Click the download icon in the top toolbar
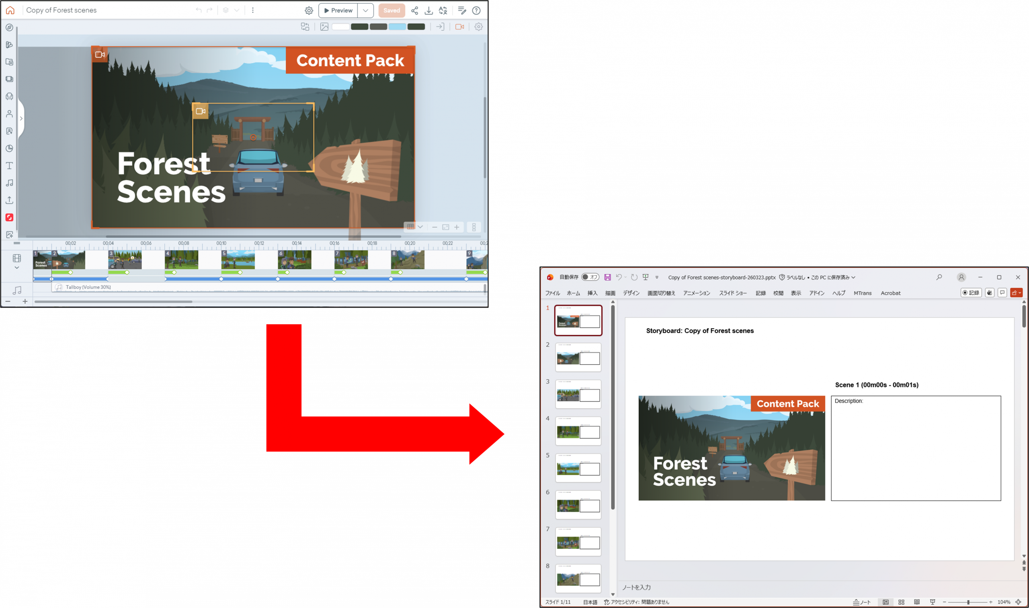 [x=428, y=11]
